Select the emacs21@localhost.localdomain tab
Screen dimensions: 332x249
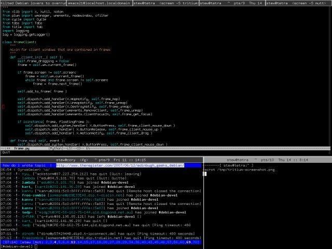tap(100, 3)
